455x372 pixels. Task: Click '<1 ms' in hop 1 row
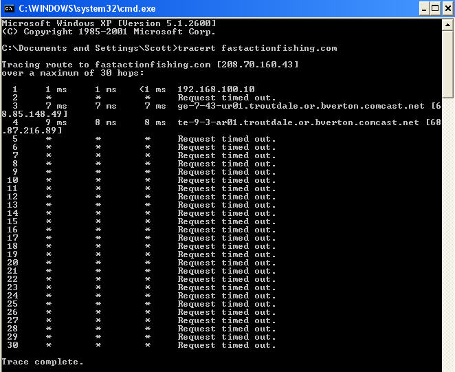click(x=153, y=89)
